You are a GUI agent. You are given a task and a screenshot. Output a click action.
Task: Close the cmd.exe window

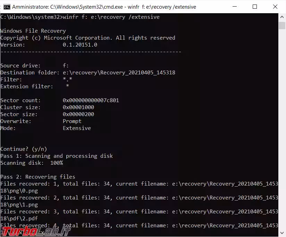(x=275, y=7)
